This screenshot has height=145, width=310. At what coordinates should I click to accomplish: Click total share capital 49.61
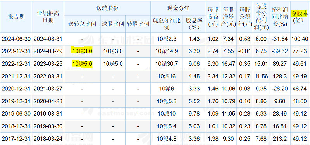[300, 64]
